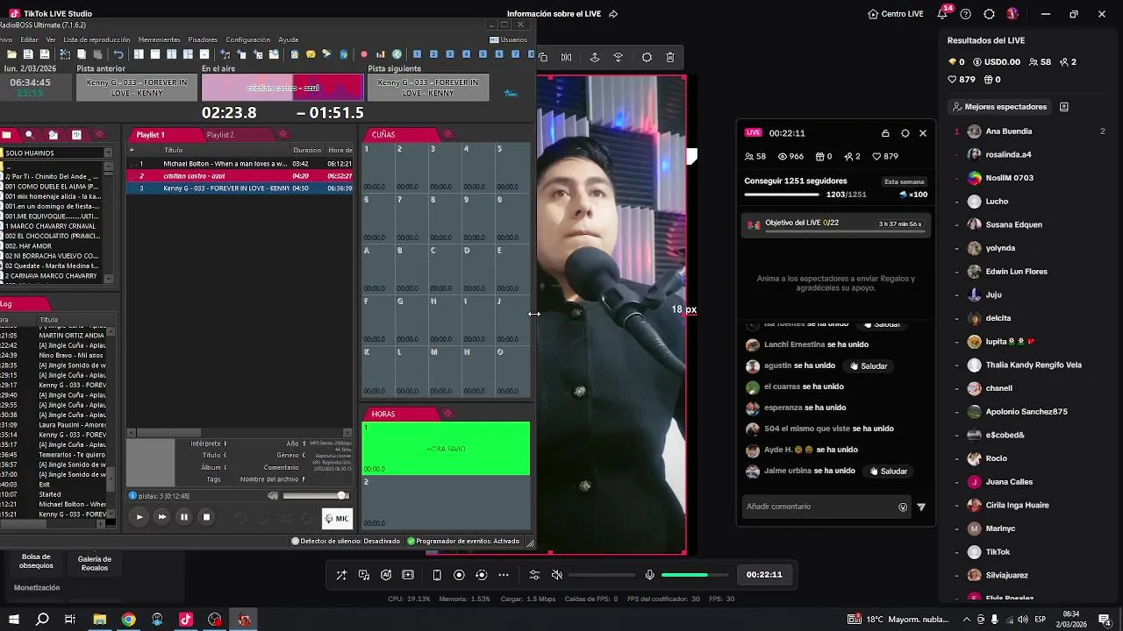Delete the scene source with trash icon
1123x631 pixels.
tap(670, 57)
